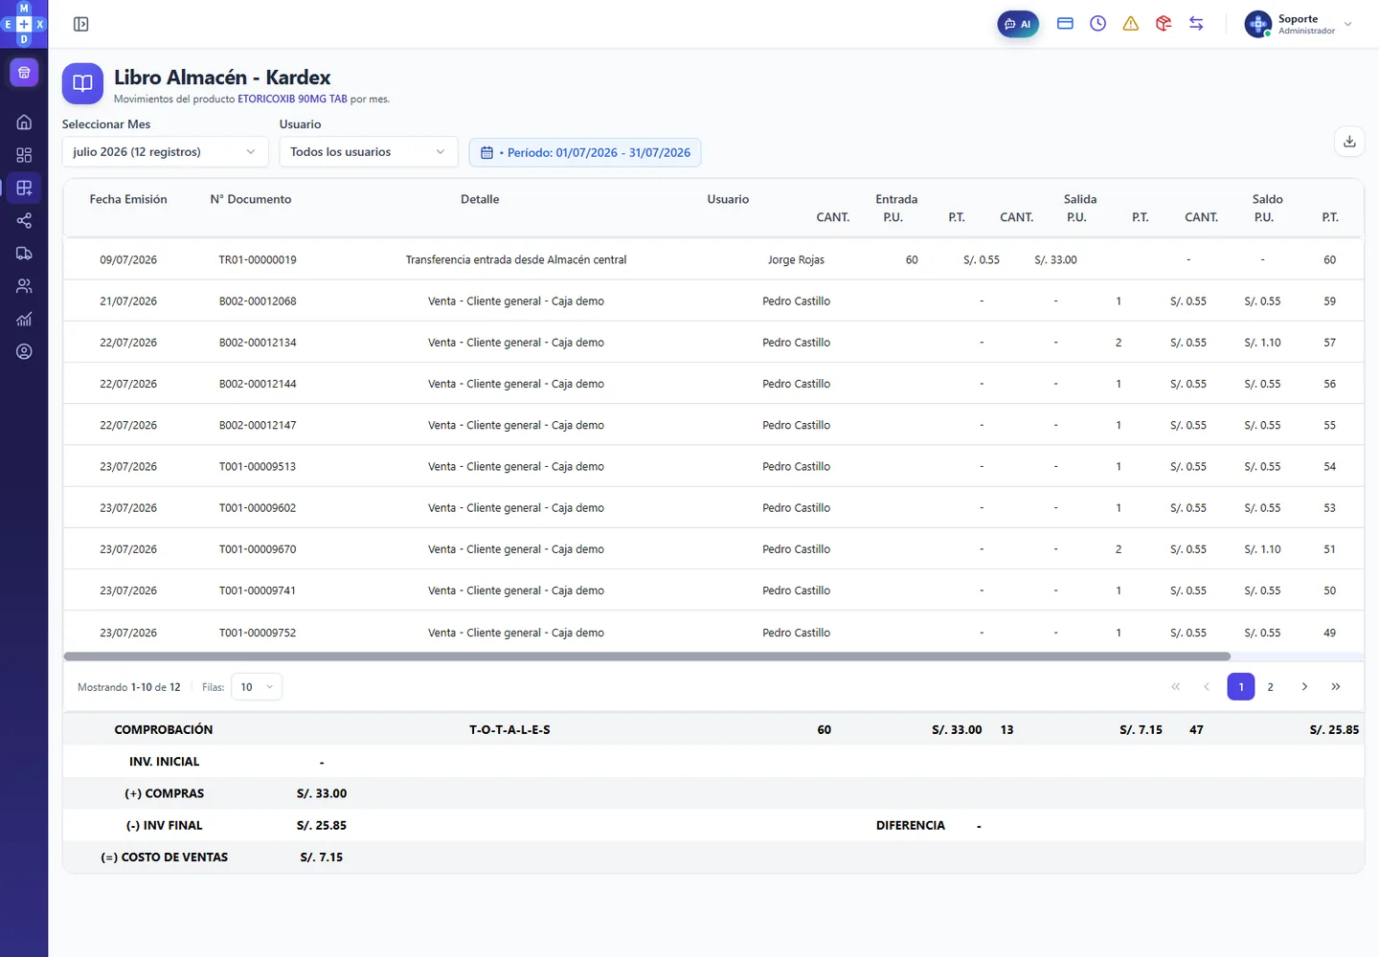Click the Fecha Emisión column header
Viewport: 1379px width, 957px height.
pos(128,200)
